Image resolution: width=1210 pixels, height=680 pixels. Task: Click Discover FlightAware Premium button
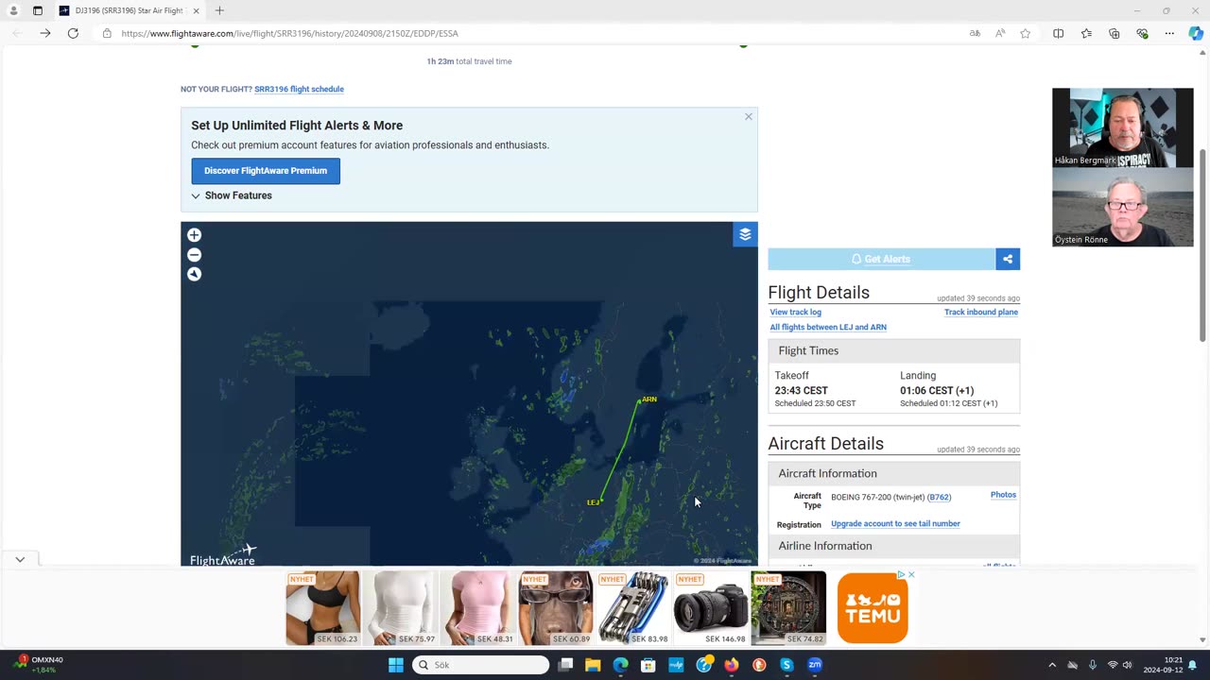266,171
